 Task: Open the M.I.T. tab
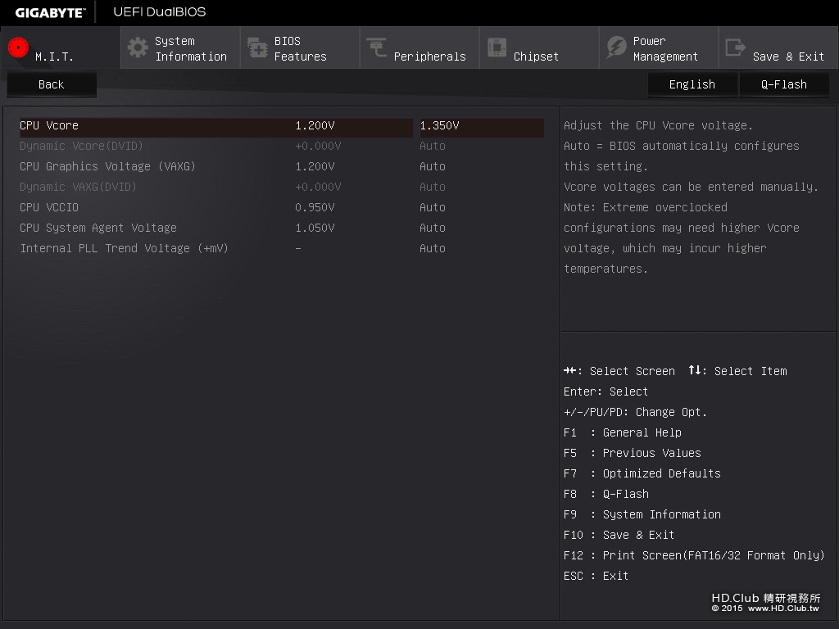(61, 48)
